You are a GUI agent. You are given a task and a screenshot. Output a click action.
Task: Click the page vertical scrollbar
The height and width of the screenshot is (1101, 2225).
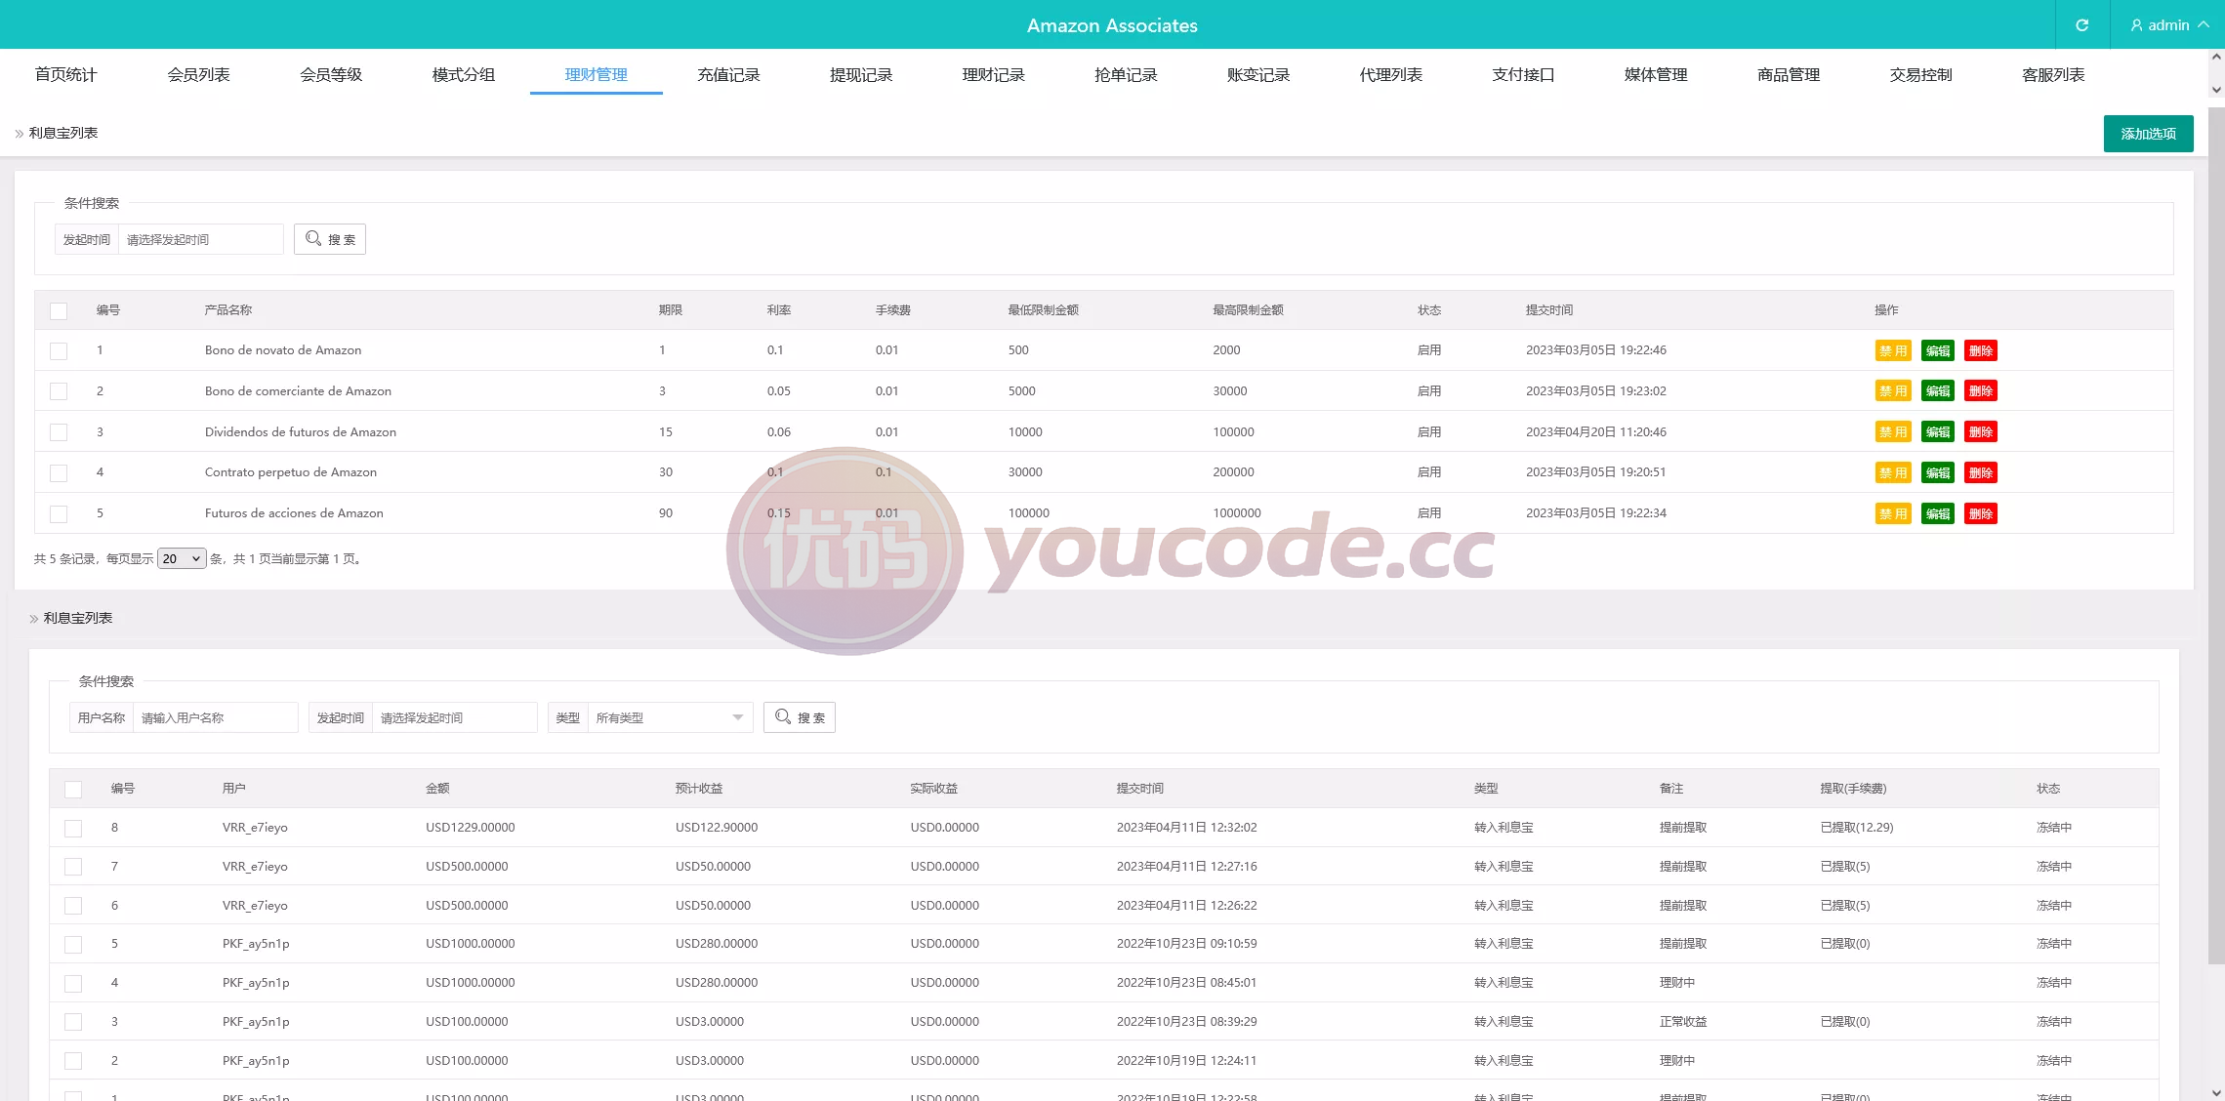2216,537
